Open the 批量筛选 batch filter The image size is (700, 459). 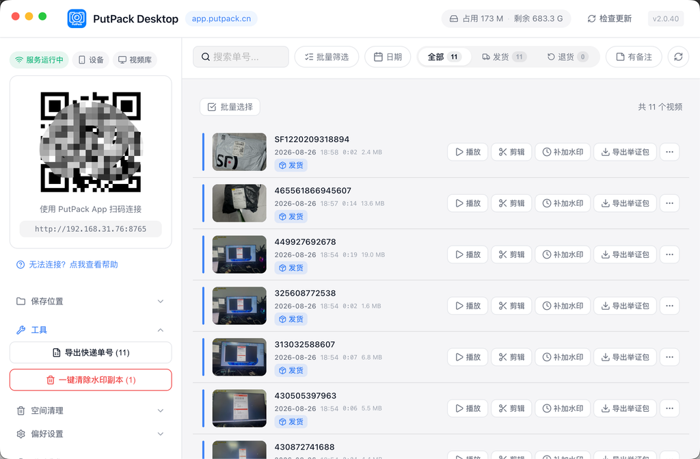pyautogui.click(x=327, y=57)
